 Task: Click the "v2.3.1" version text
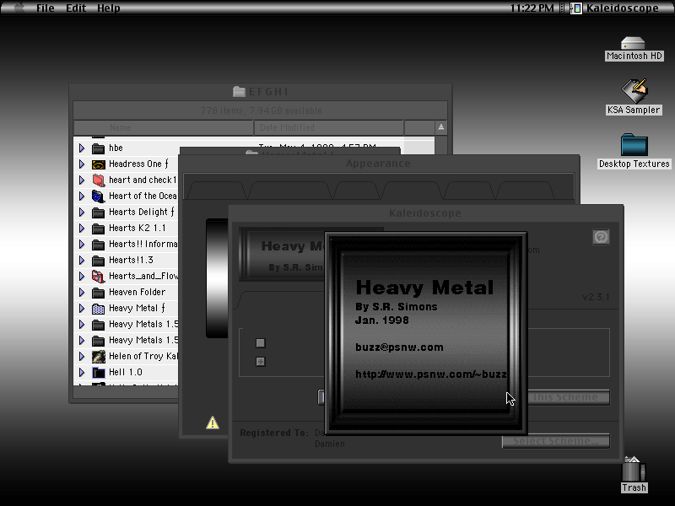tap(596, 297)
